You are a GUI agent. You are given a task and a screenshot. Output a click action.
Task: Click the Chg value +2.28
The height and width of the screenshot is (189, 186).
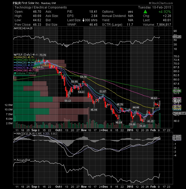coord(167,16)
